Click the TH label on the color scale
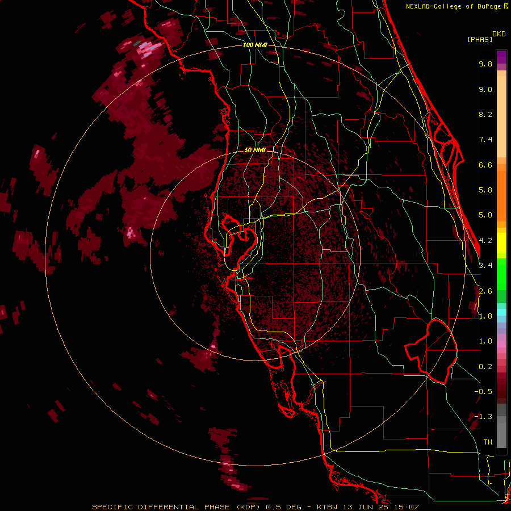The height and width of the screenshot is (511, 511). point(488,442)
